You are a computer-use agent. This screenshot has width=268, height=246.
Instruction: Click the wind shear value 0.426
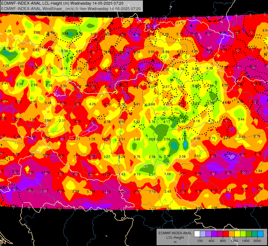pyautogui.click(x=106, y=174)
